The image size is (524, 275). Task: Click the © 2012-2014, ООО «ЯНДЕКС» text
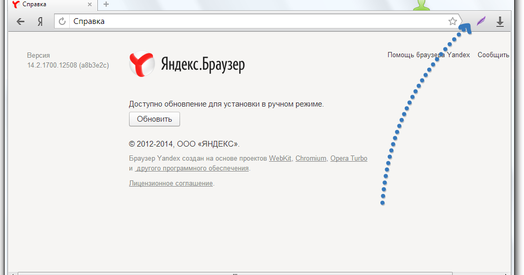pyautogui.click(x=184, y=144)
